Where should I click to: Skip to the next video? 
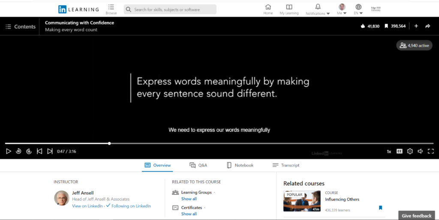click(50, 151)
